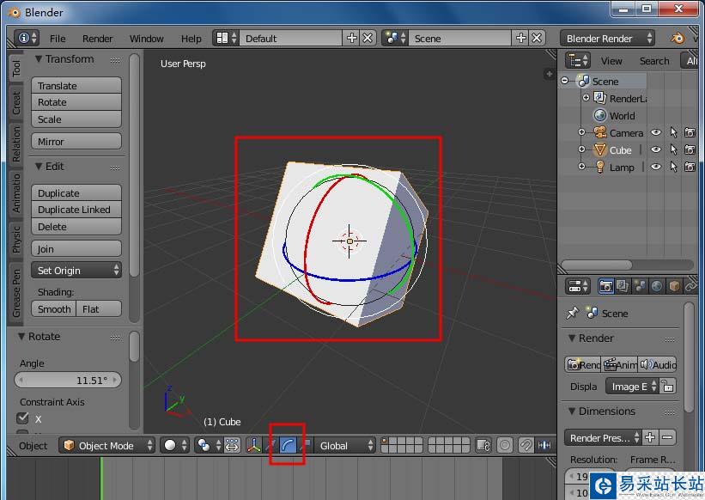
Task: Toggle Display lock interface icon
Action: point(668,387)
